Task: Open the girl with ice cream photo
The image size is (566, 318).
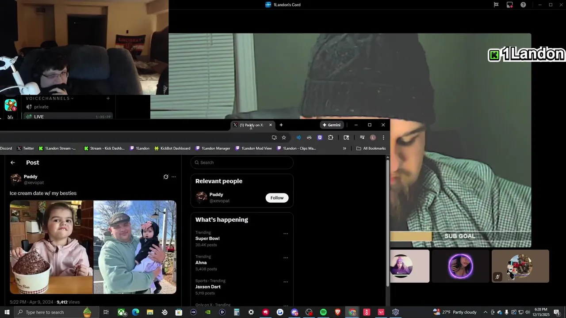Action: [51, 247]
